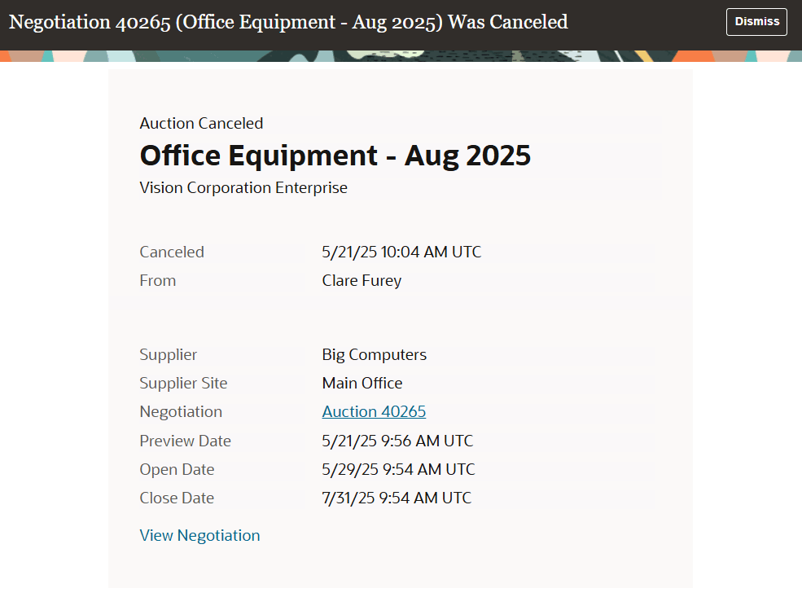This screenshot has height=597, width=802.
Task: Select the Office Equipment - Aug 2025 heading
Action: point(335,156)
